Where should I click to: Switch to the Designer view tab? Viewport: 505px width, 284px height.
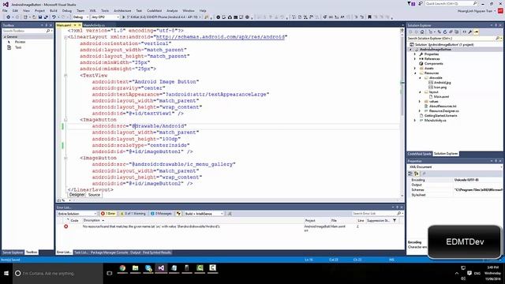pyautogui.click(x=77, y=195)
